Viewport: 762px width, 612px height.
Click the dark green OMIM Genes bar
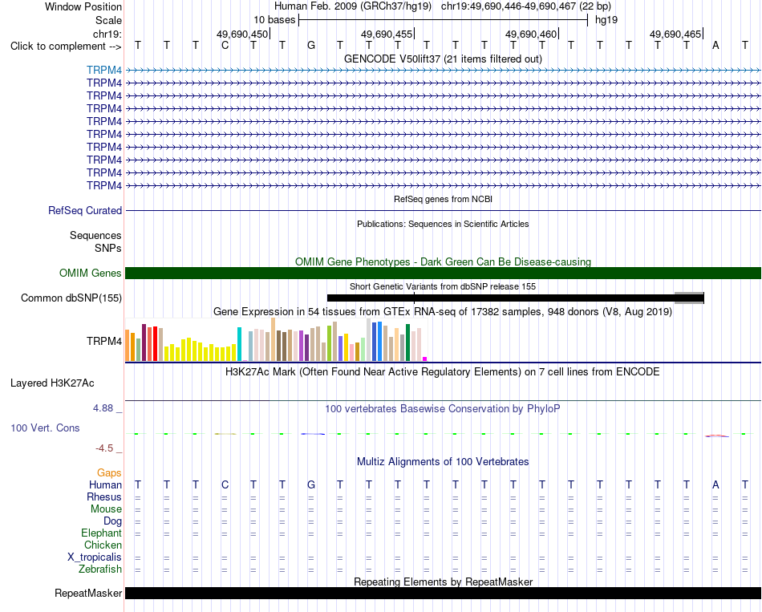(x=443, y=274)
